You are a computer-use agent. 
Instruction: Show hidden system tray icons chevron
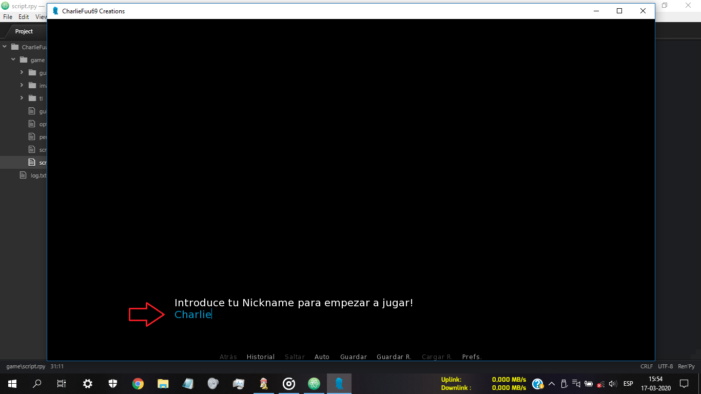pos(552,384)
